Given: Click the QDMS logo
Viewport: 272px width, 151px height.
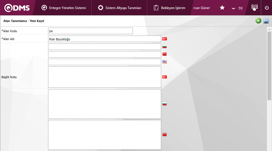Looking at the screenshot, I should 17,8.
